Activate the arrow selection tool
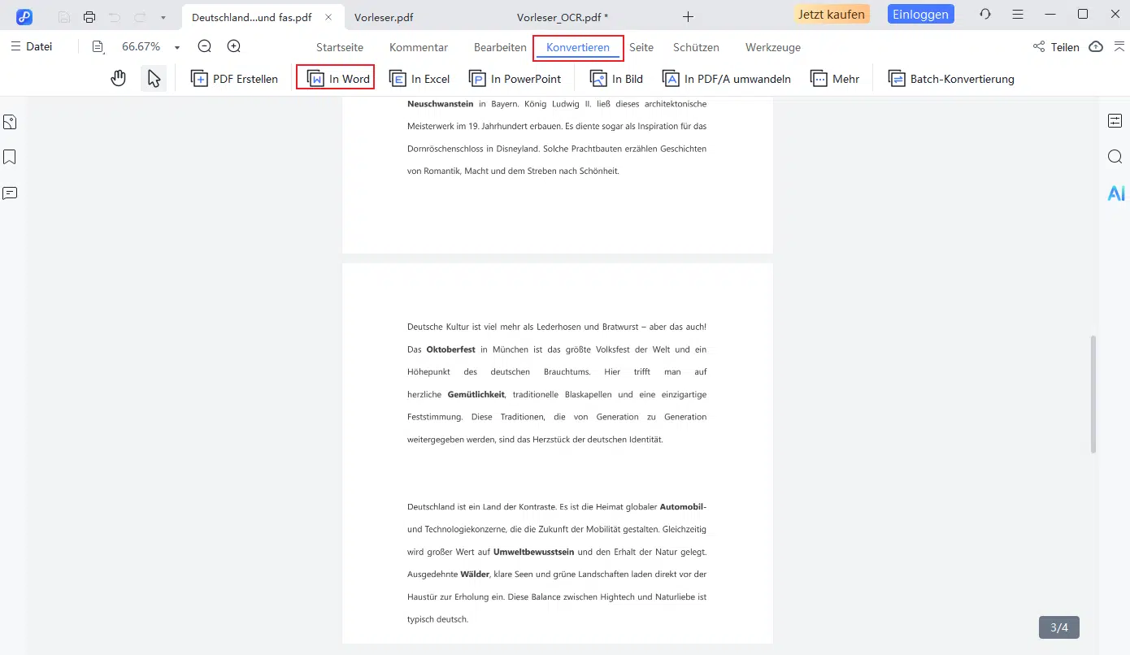 (154, 79)
